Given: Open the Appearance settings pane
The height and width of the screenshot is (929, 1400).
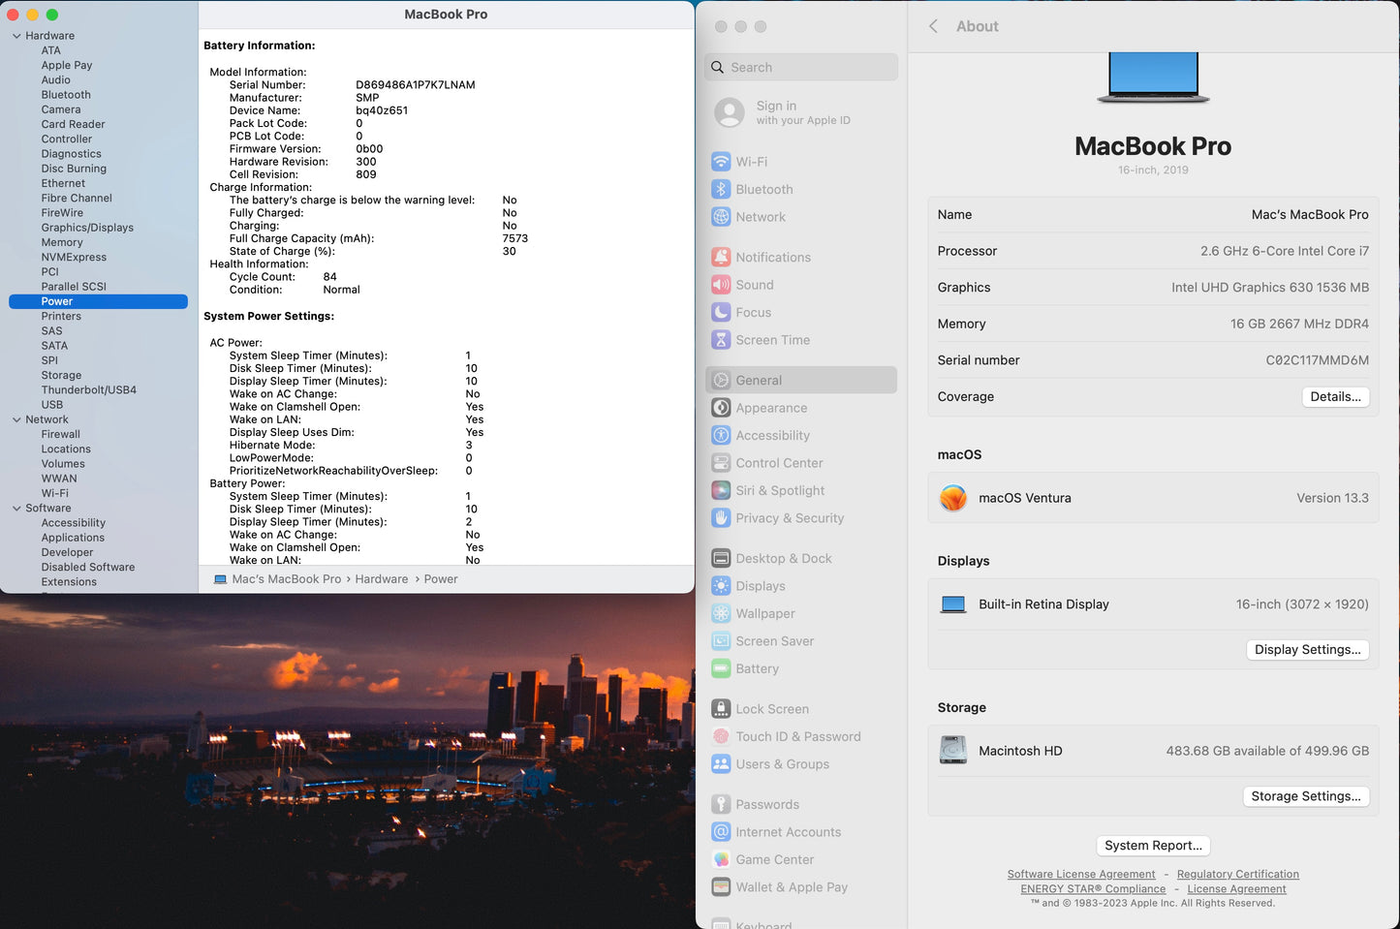Looking at the screenshot, I should 771,409.
